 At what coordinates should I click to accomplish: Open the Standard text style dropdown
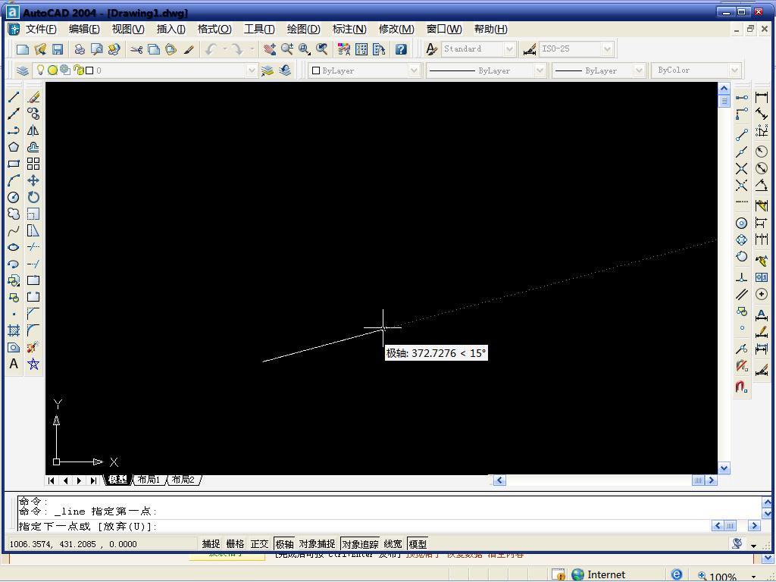point(509,49)
